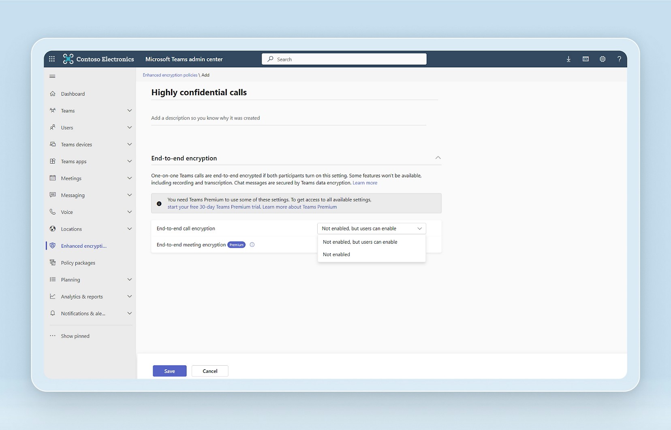Click the Dashboard home icon

pyautogui.click(x=53, y=94)
